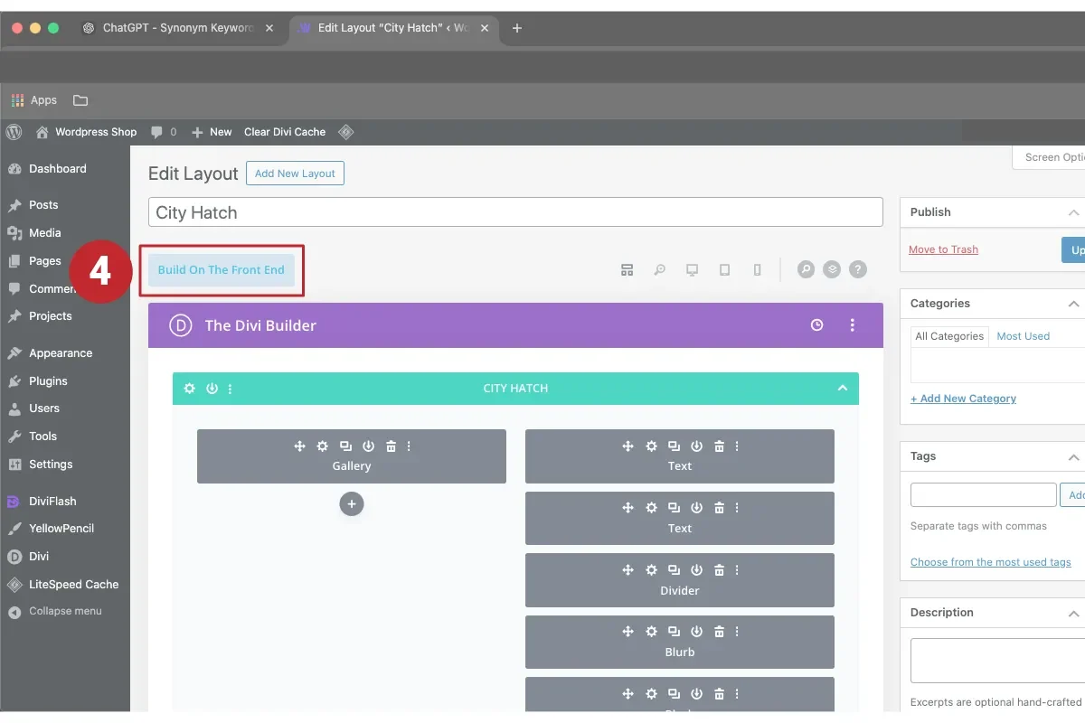Click Build On The Front End

[x=221, y=269]
